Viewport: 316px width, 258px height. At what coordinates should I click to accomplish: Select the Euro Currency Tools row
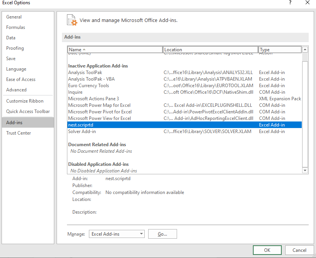pyautogui.click(x=185, y=86)
